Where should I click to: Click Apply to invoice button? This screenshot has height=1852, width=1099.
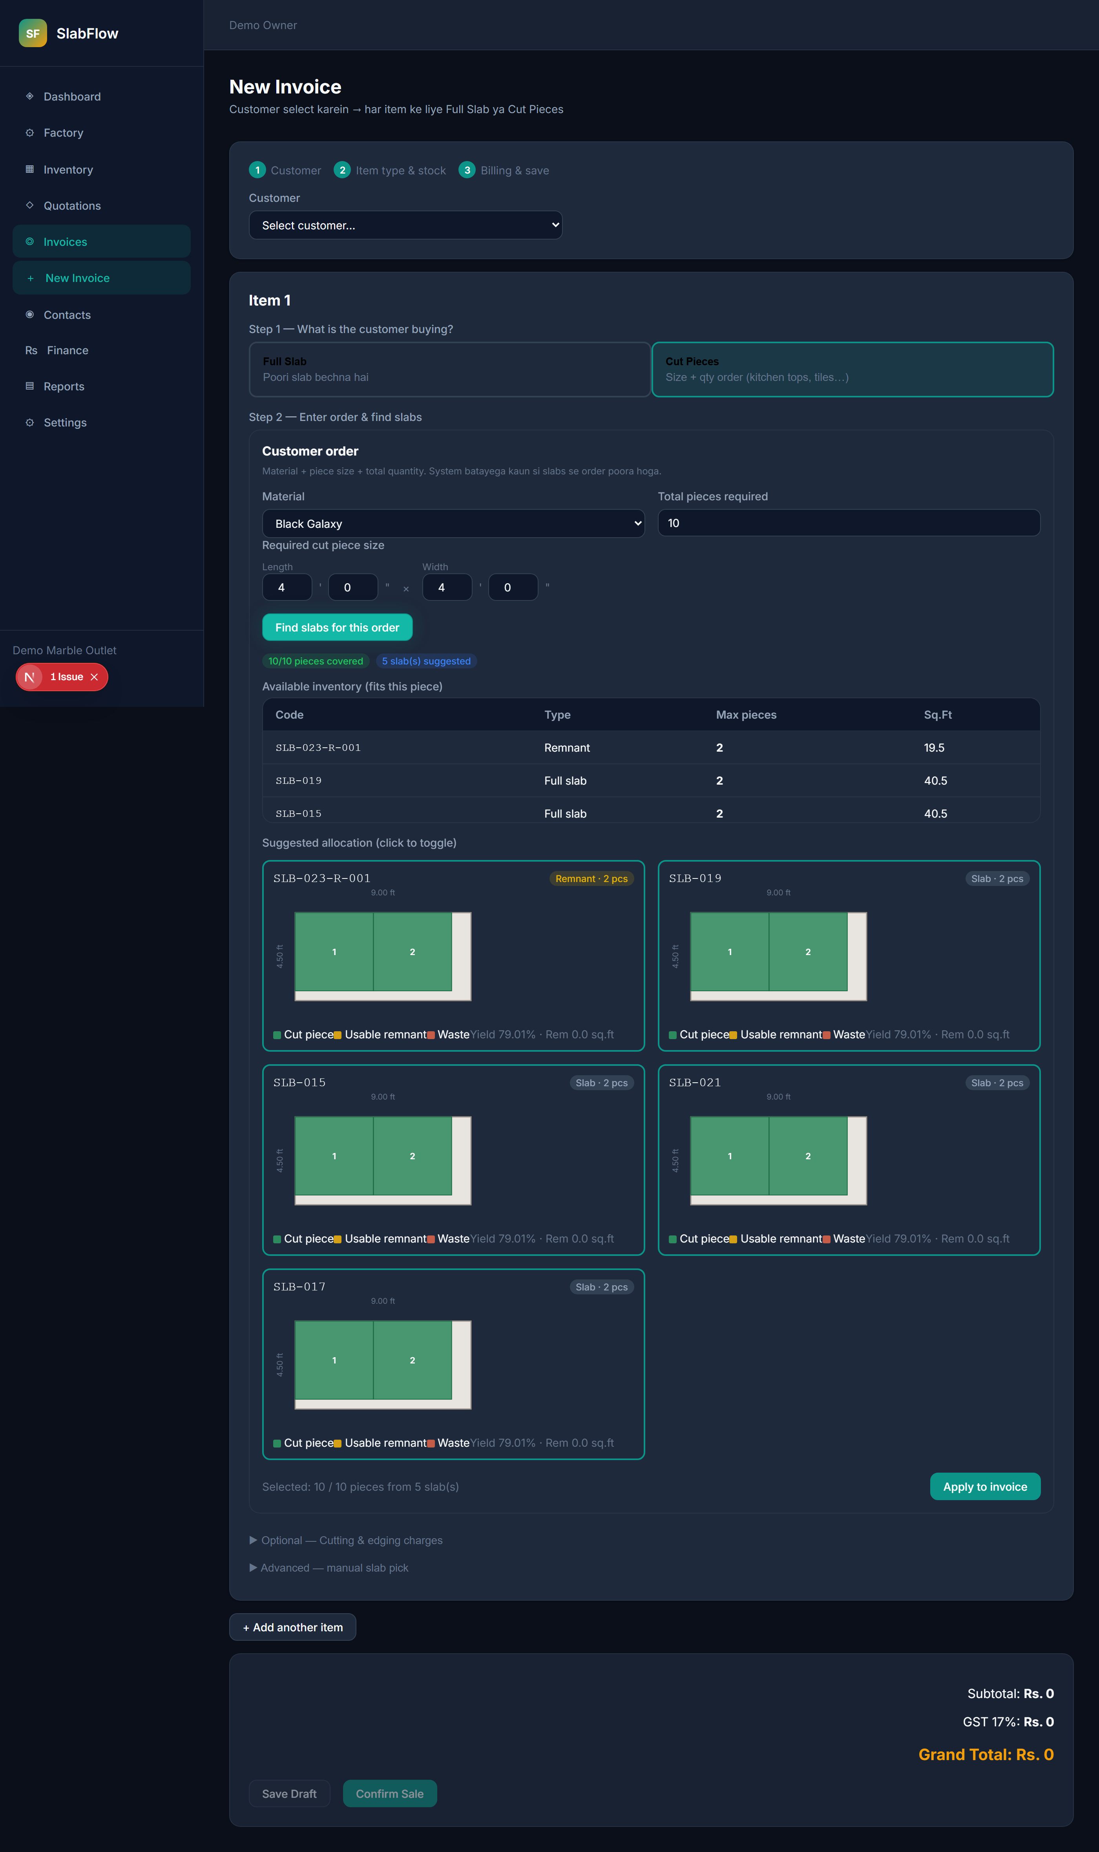(x=985, y=1487)
